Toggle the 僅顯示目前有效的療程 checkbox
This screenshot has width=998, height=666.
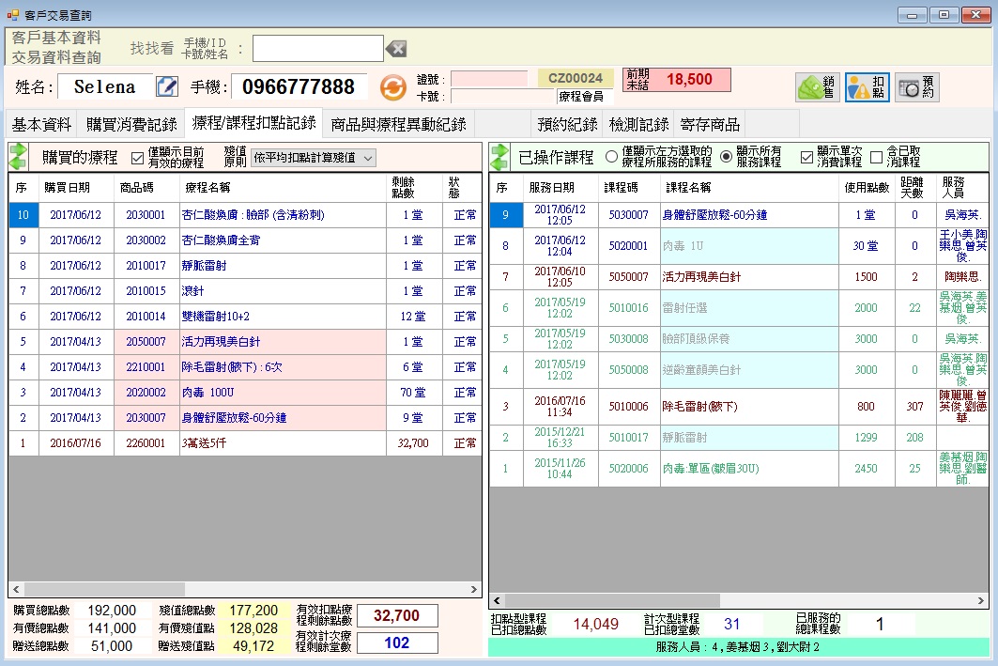pos(138,158)
